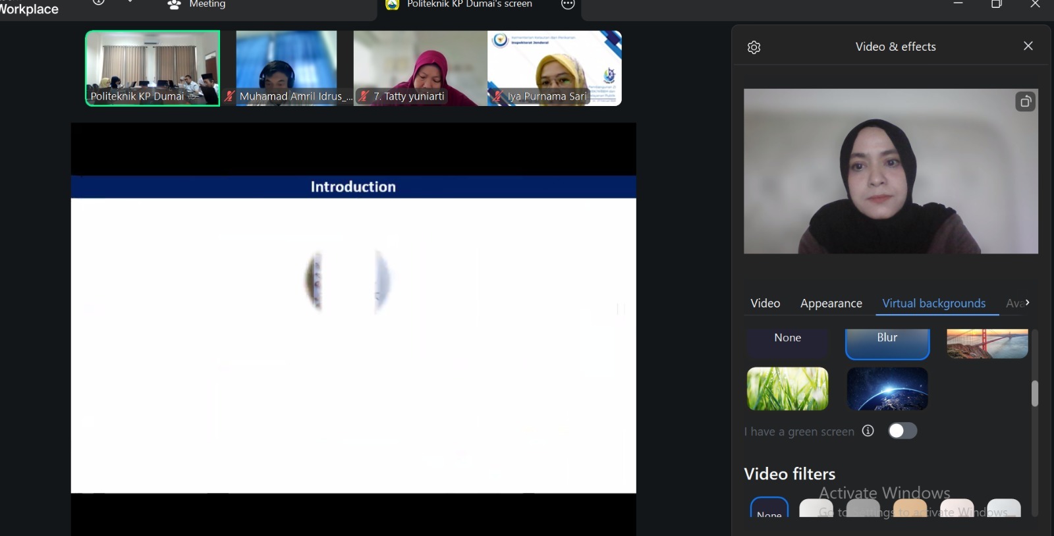Click the Meeting people icon in title bar
1054x536 pixels.
[175, 5]
